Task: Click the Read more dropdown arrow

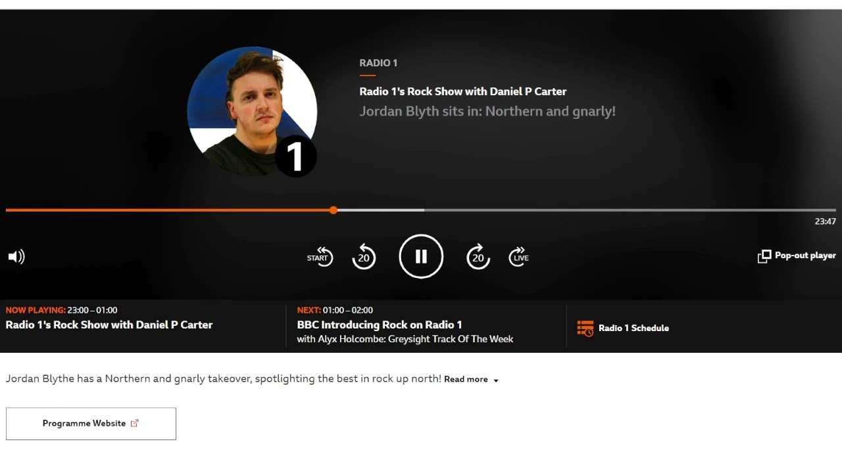Action: 495,380
